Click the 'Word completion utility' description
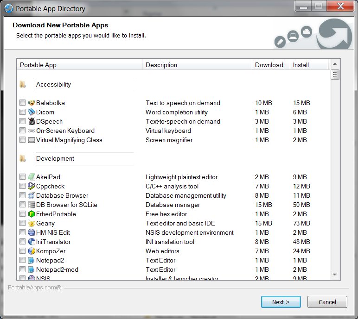Viewport: 358px width, 319px height. (x=177, y=112)
